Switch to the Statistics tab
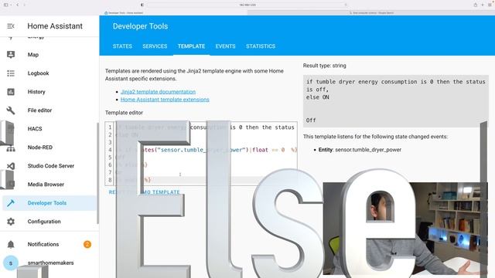 click(261, 46)
